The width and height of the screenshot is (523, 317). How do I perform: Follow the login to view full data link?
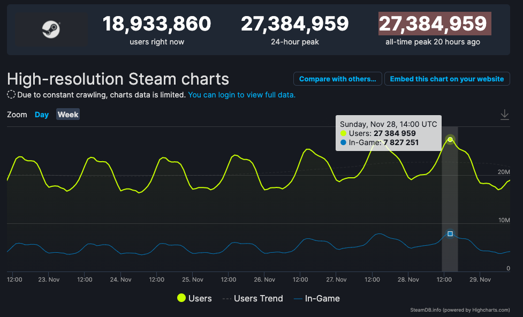[x=242, y=95]
